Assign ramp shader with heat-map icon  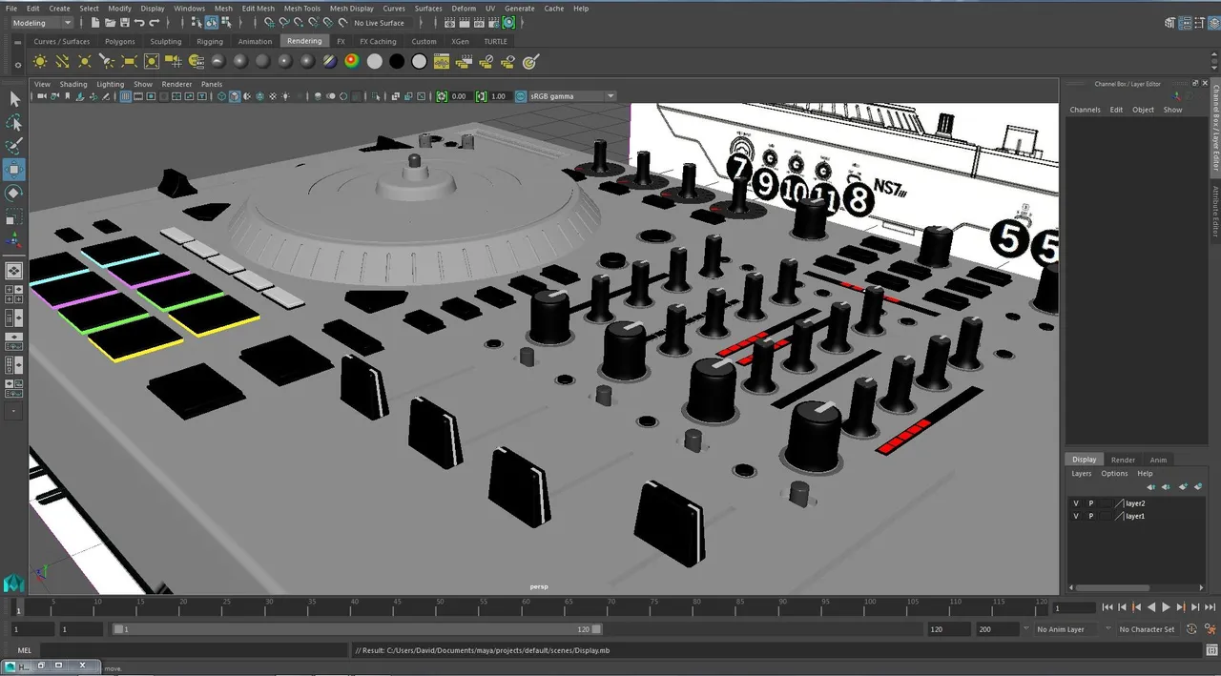click(x=352, y=61)
